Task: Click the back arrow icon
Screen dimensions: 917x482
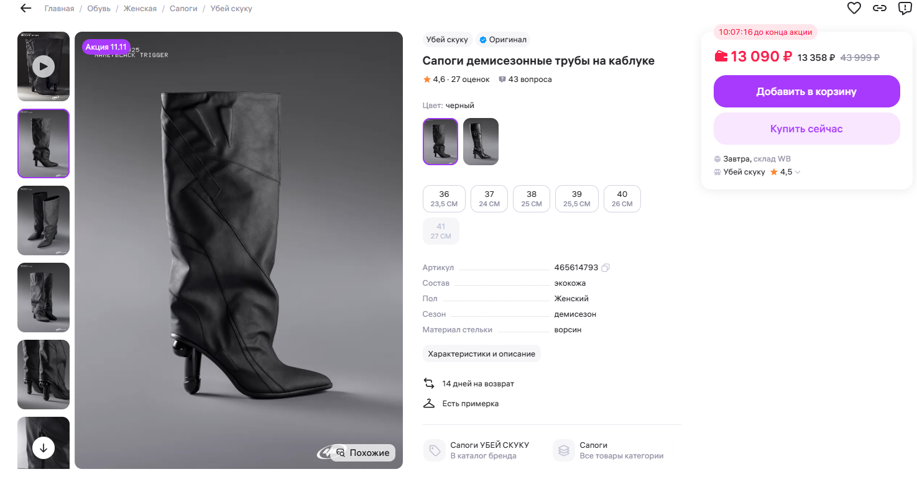Action: tap(25, 9)
